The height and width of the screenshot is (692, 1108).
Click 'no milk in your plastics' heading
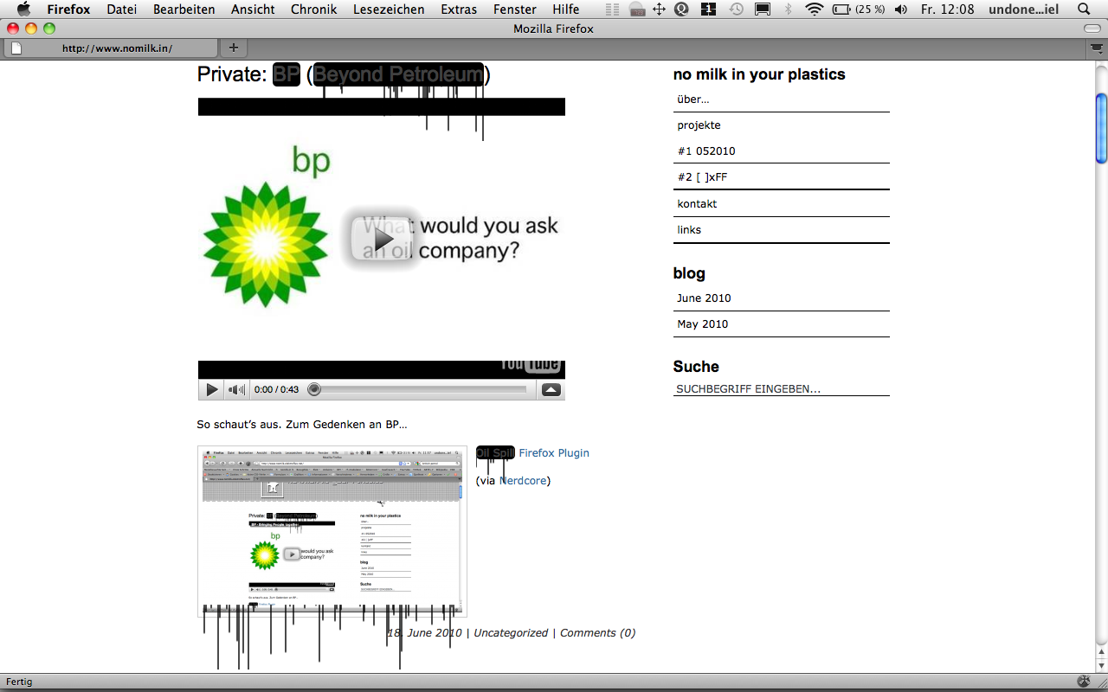coord(759,74)
